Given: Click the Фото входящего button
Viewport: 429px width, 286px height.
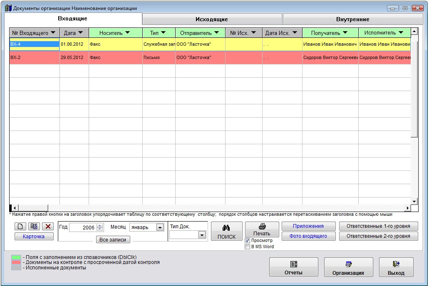Looking at the screenshot, I should point(308,236).
